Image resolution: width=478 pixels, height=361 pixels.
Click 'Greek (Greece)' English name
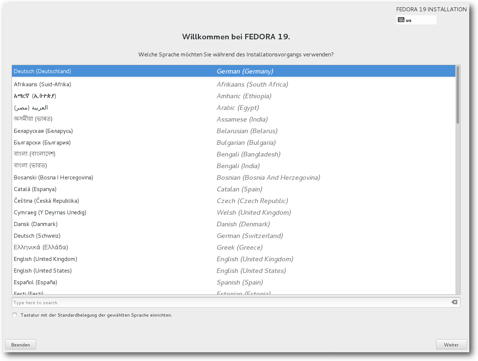[240, 248]
